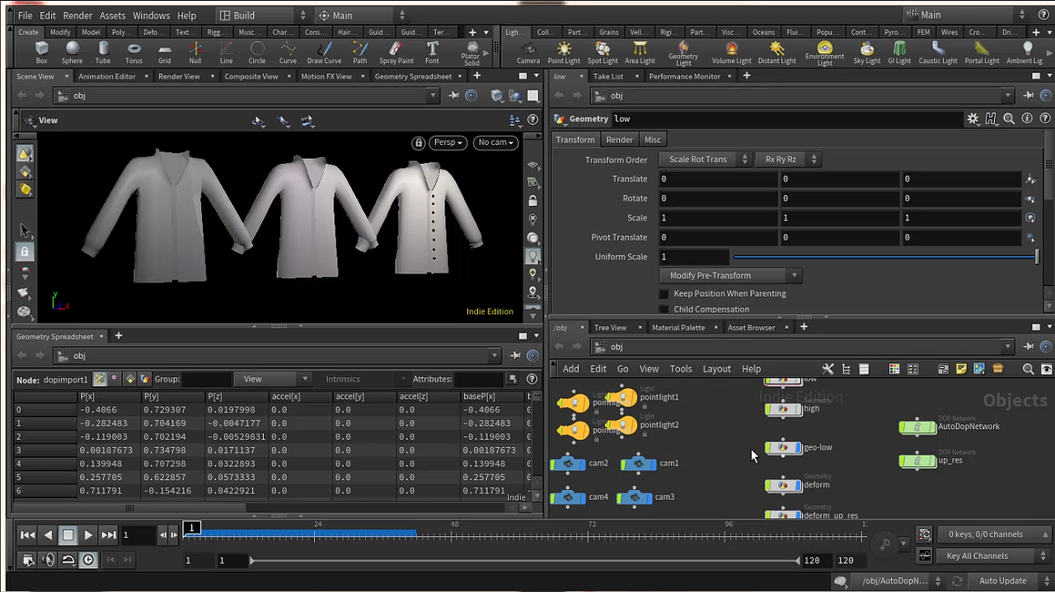
Task: Toggle display flag on up_res node
Action: tap(931, 460)
